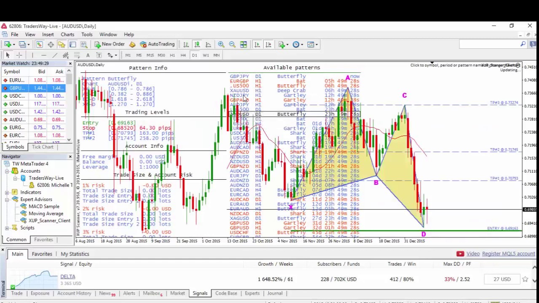Click the Tile Windows grid icon

pos(243,44)
